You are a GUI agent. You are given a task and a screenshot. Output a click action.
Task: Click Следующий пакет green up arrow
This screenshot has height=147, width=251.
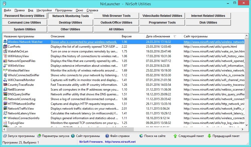tap(175, 136)
